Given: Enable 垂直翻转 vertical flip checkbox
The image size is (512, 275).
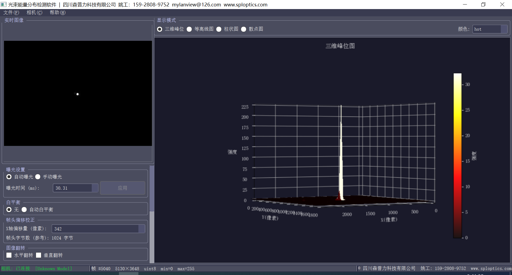Looking at the screenshot, I should pyautogui.click(x=39, y=255).
